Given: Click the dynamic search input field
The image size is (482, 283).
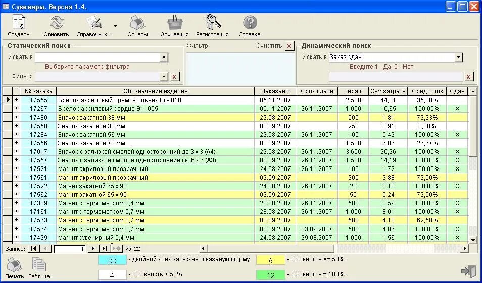Looking at the screenshot, I should pyautogui.click(x=396, y=77).
